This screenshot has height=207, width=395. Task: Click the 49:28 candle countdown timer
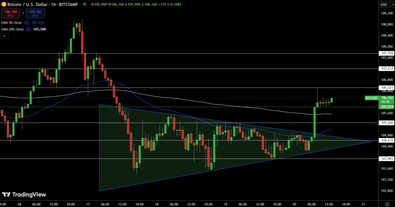coord(385,102)
